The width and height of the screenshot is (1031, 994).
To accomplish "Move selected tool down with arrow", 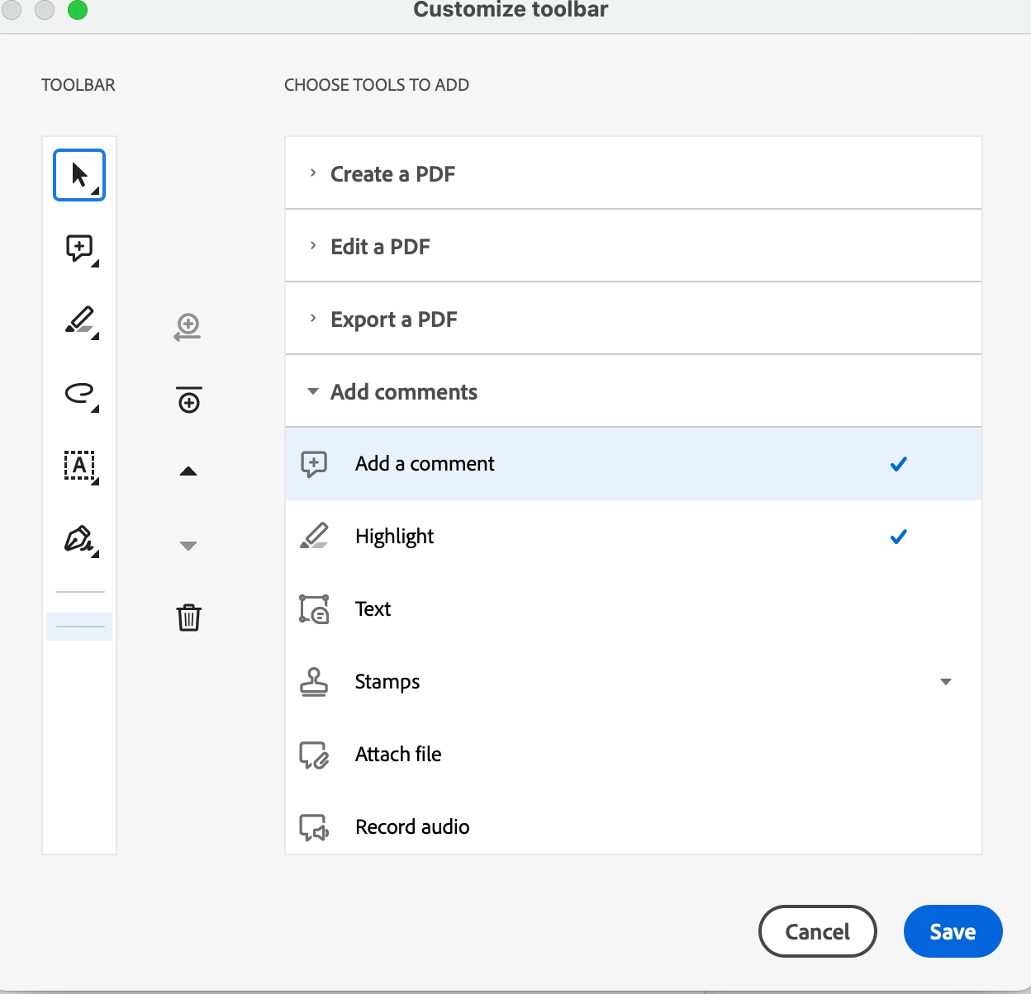I will (x=188, y=546).
